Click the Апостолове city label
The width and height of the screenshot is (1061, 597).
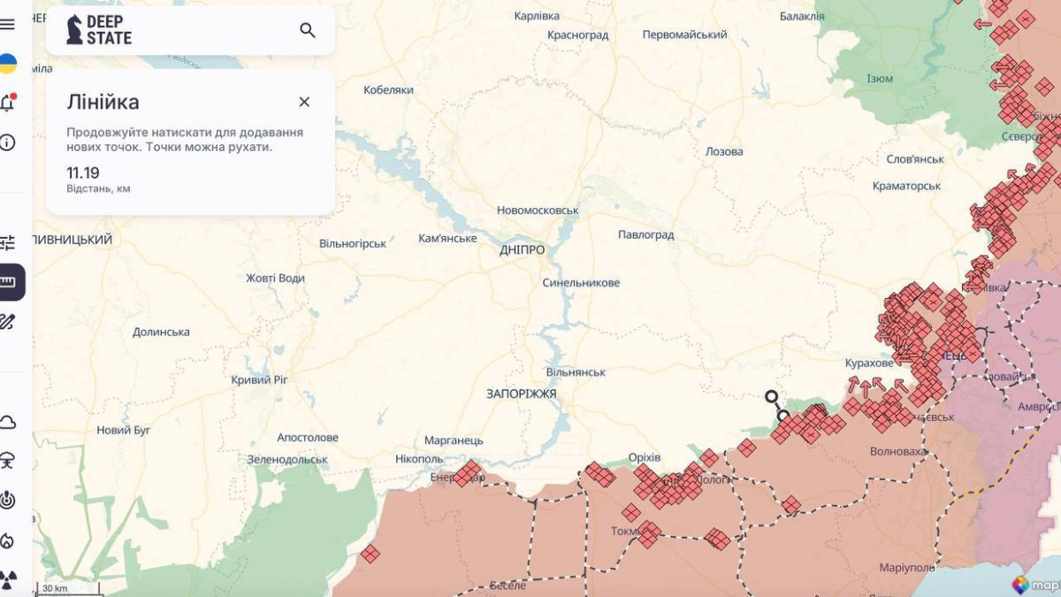pos(308,438)
